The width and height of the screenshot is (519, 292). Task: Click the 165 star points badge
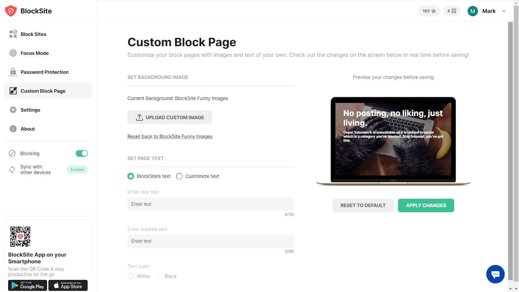[429, 11]
